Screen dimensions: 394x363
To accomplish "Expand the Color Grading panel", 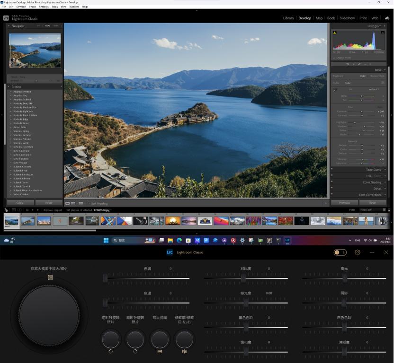I will pos(372,182).
